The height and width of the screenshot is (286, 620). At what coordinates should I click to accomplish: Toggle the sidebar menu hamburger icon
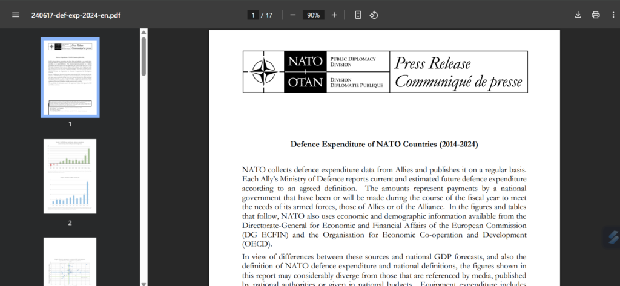point(15,15)
